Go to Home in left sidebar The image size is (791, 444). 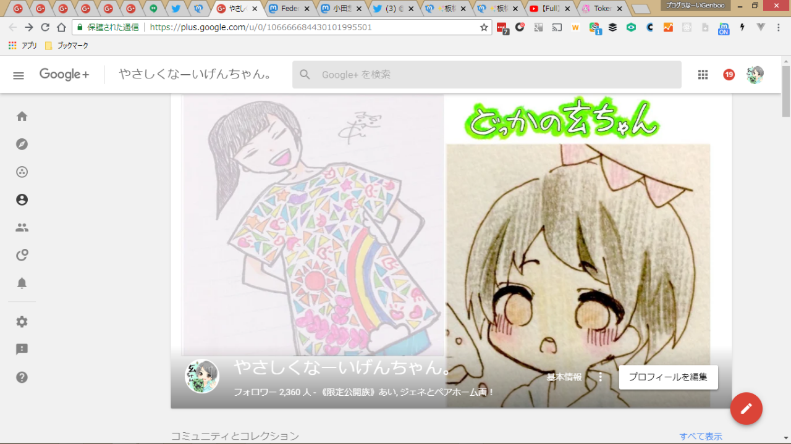[x=22, y=117]
